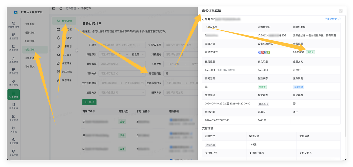Click the refresh icon in the top bar
Screen dimensions: 353x167
coord(61,8)
